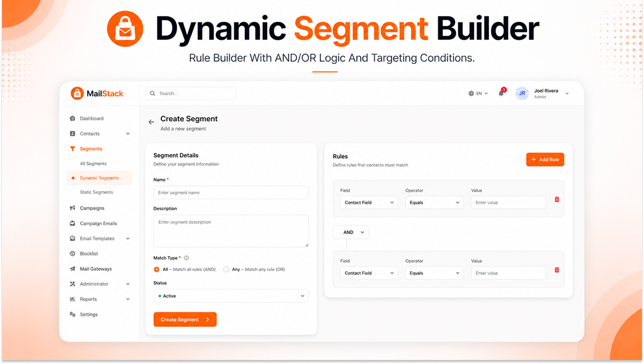Viewport: 644px width, 364px height.
Task: Open first rule's Equals operator dropdown
Action: tap(434, 202)
